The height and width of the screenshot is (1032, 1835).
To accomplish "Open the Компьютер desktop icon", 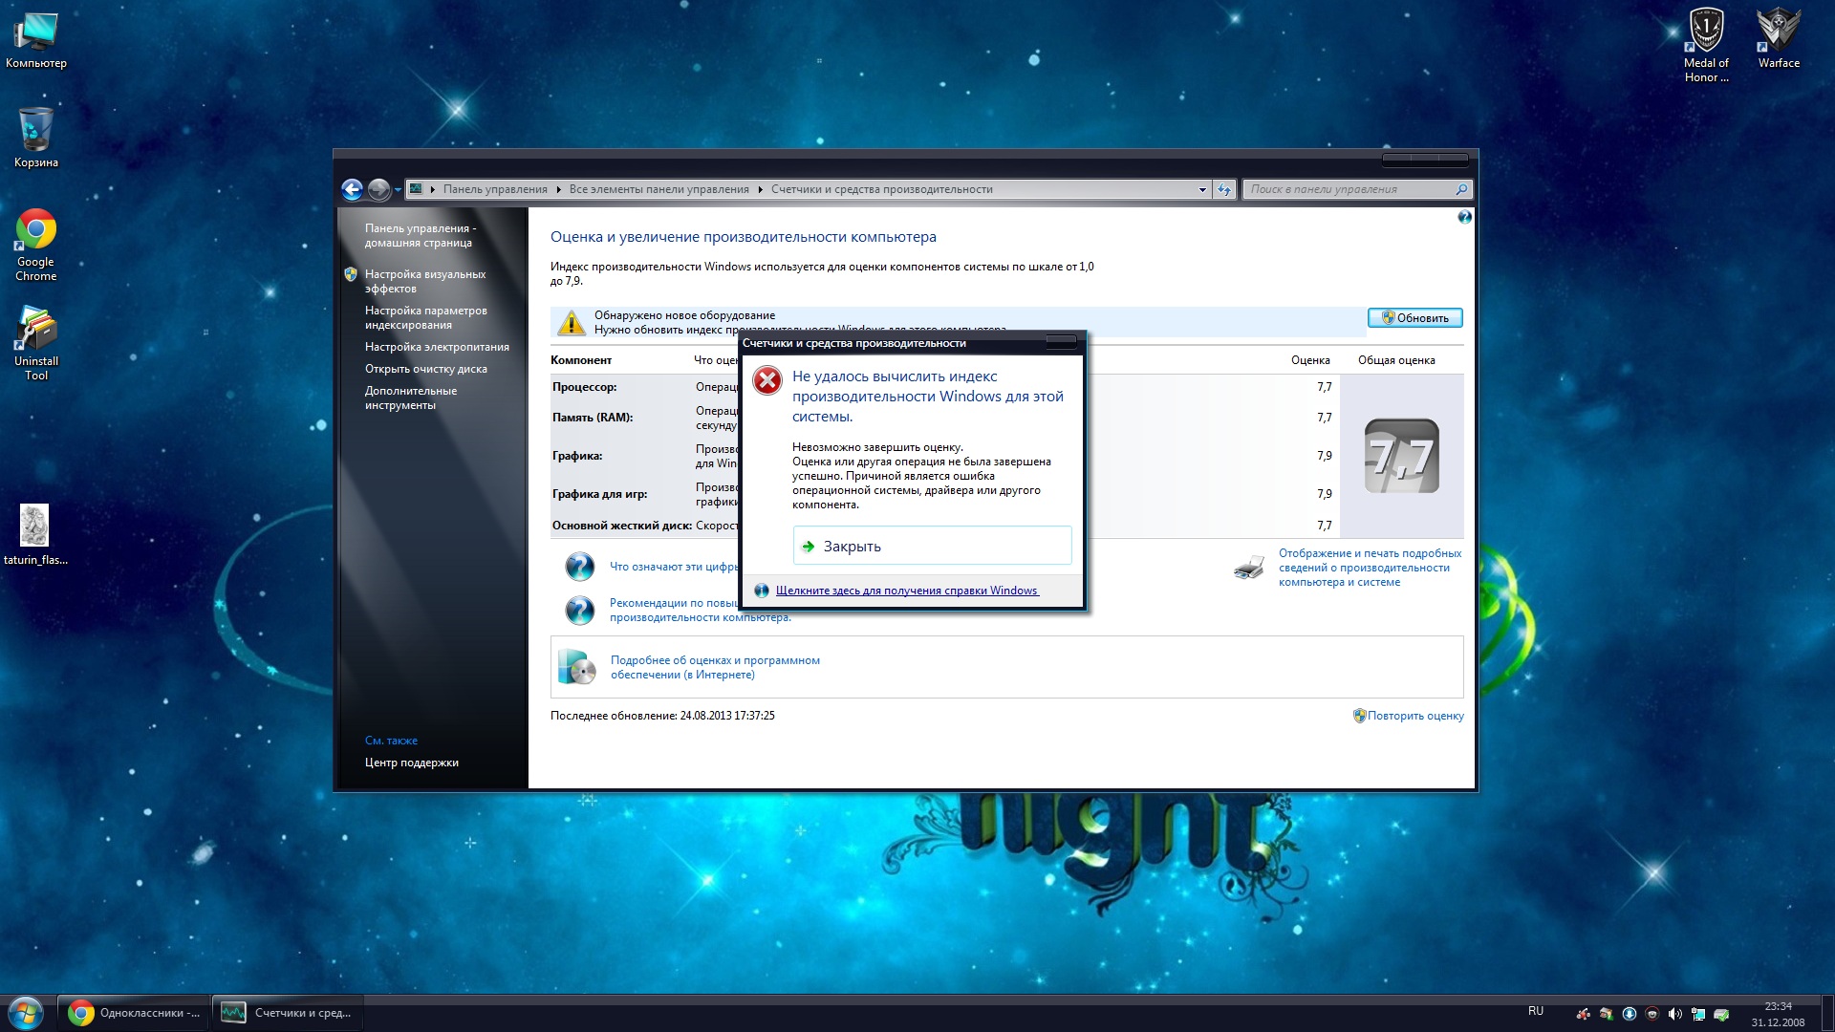I will click(35, 40).
